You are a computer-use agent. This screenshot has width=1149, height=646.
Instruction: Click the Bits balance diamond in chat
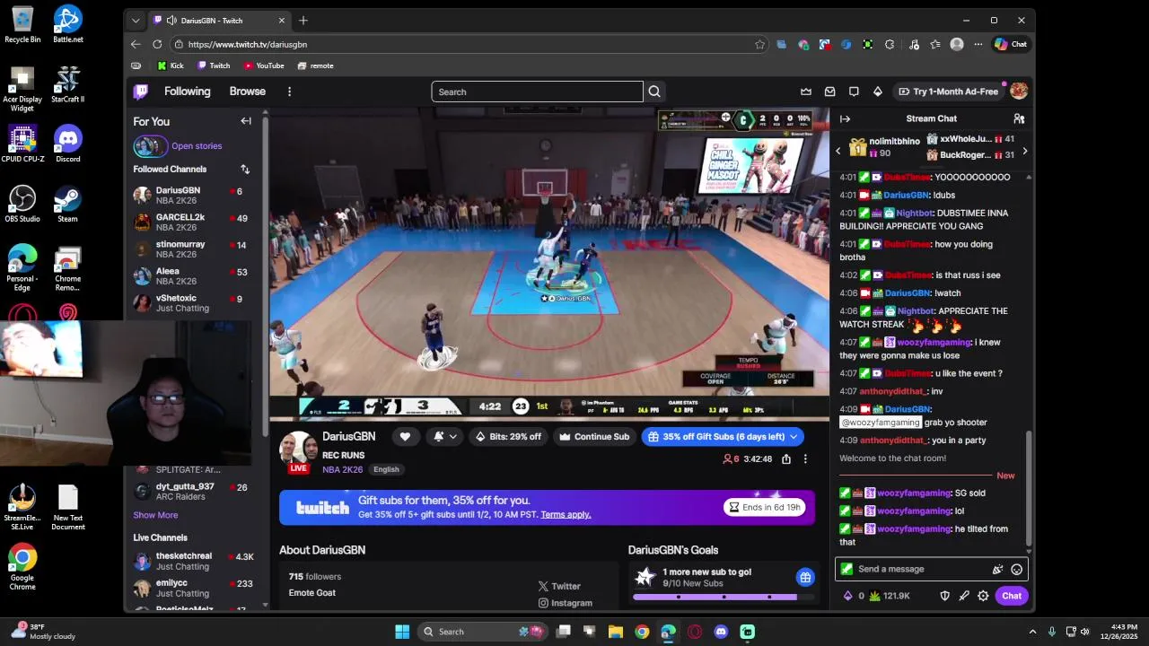click(x=848, y=596)
